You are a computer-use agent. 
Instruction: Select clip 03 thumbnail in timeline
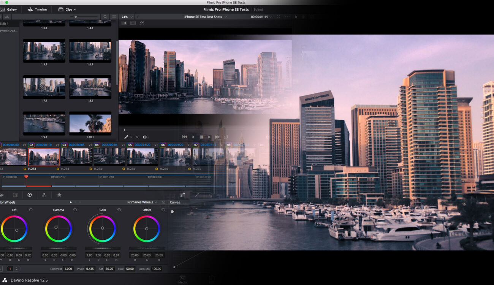tap(77, 157)
